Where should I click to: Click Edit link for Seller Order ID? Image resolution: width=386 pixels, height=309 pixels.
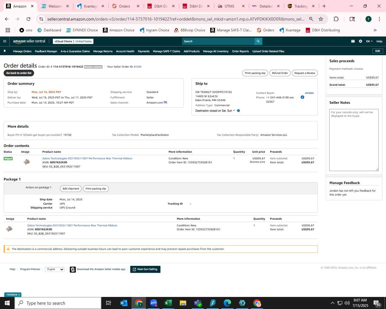[x=139, y=67]
